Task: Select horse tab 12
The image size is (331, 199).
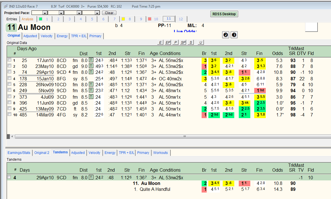Action: pos(181,19)
